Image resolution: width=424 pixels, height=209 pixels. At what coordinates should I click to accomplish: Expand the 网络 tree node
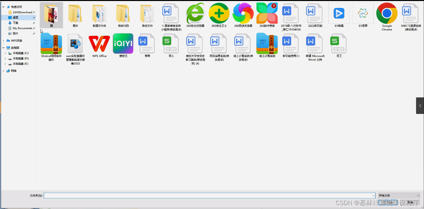point(4,71)
